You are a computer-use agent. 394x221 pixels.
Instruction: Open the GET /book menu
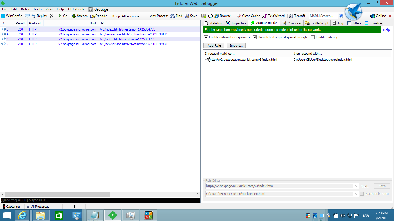76,9
